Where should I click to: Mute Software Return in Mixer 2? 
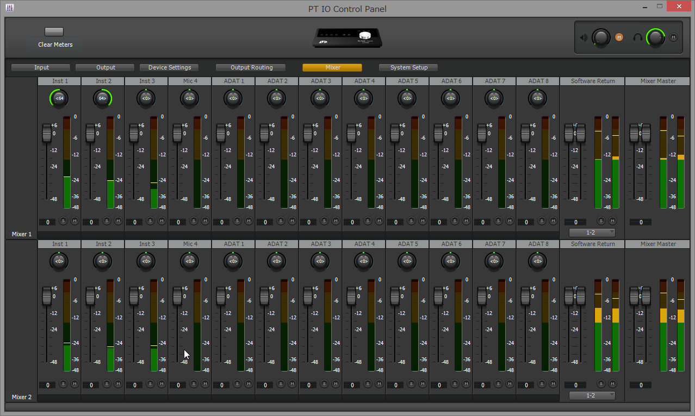612,383
